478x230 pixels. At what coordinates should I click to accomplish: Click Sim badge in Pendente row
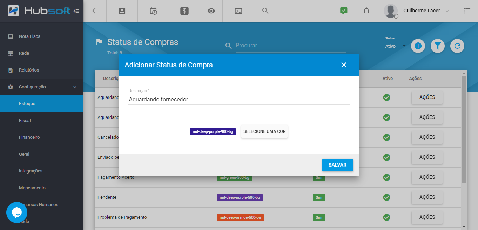[319, 198]
